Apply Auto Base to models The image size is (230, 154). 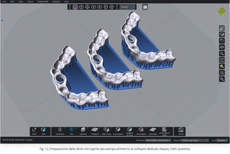tap(153, 130)
